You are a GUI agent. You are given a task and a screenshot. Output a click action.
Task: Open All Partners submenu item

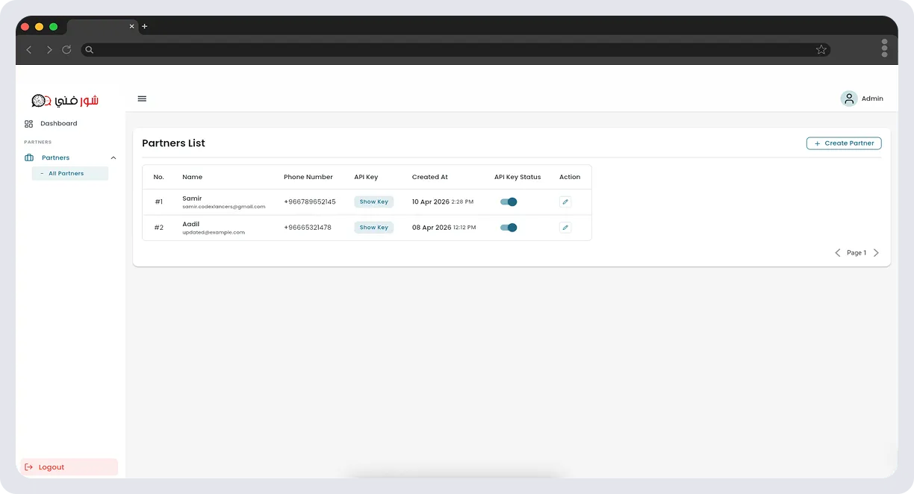[70, 173]
